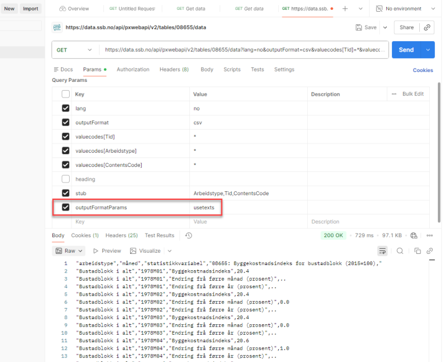446x362 pixels.
Task: Click the request URL input field
Action: click(x=244, y=50)
